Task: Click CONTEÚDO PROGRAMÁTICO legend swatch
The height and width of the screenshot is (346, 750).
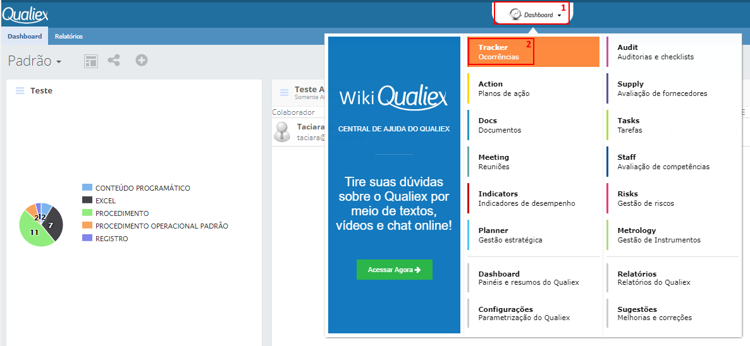Action: (87, 188)
